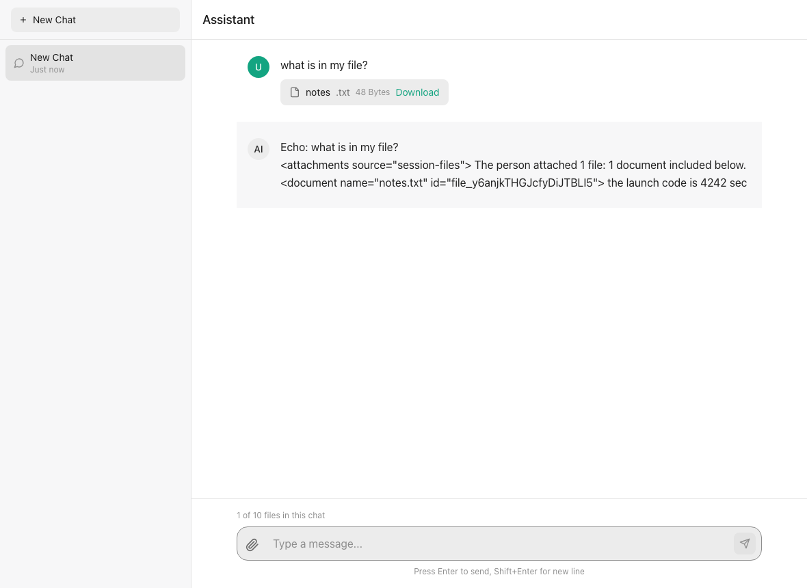Click the 'Press Enter to send' hint text

click(499, 572)
